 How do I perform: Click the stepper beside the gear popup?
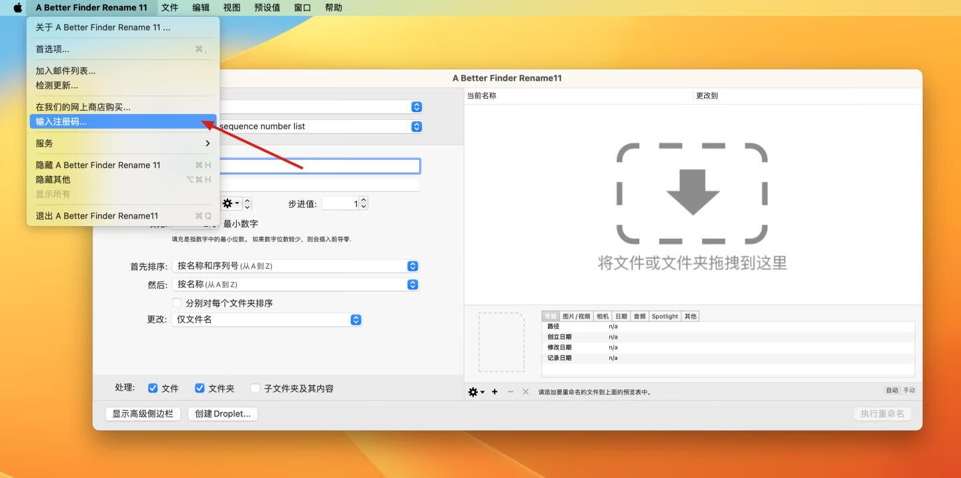[x=248, y=203]
